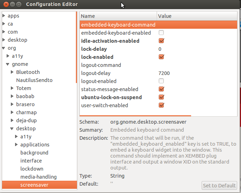Select the NautilusSendto tree item
The height and width of the screenshot is (193, 241).
[x=34, y=80]
